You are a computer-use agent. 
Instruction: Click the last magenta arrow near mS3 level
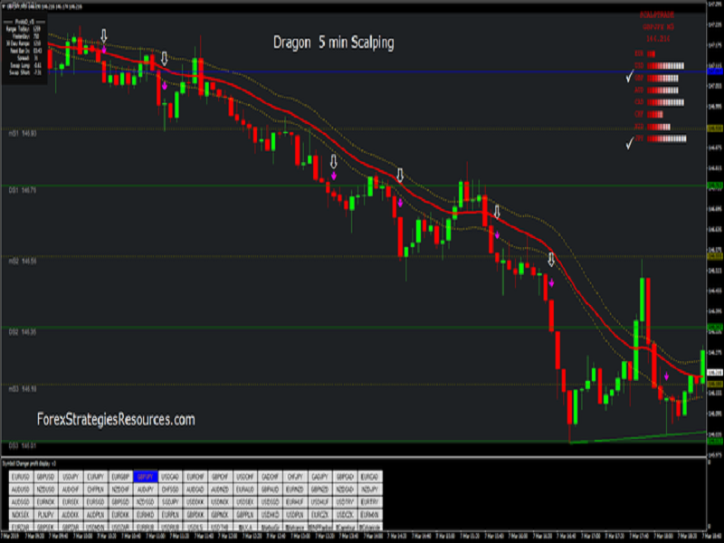[666, 376]
